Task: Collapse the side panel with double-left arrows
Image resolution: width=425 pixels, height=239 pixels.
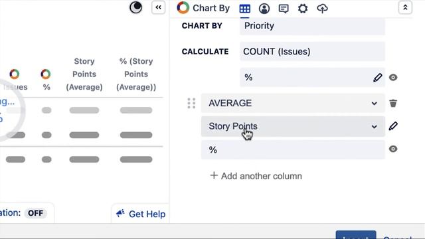Action: (x=158, y=7)
